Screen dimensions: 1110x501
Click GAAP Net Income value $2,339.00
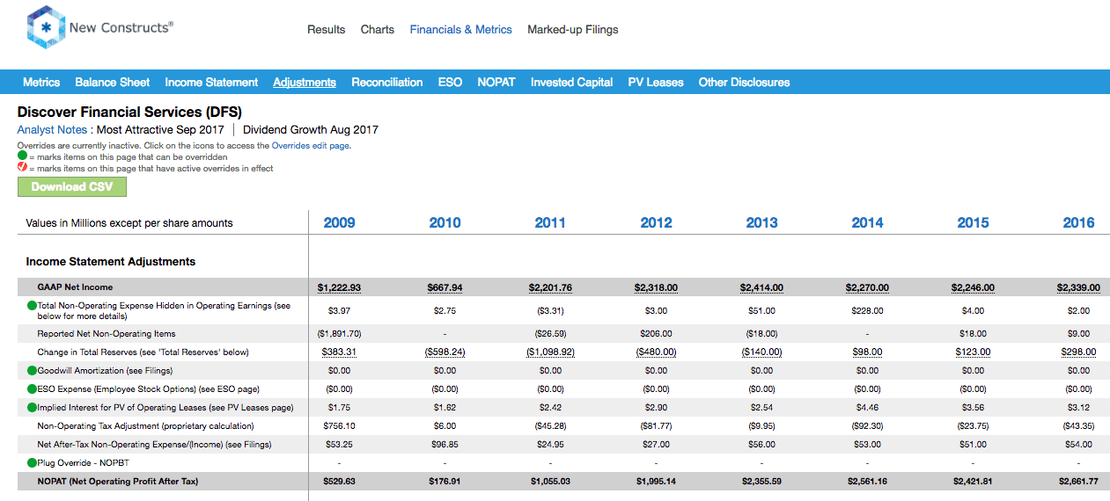click(x=1078, y=287)
